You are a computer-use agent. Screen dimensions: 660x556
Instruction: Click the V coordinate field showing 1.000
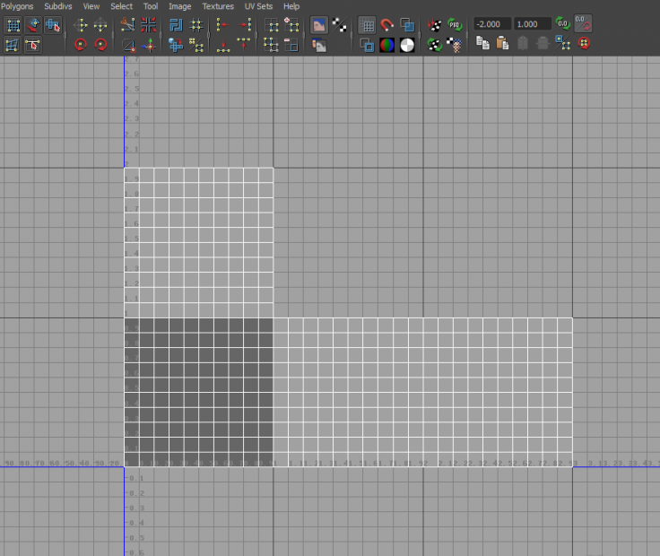[x=532, y=24]
